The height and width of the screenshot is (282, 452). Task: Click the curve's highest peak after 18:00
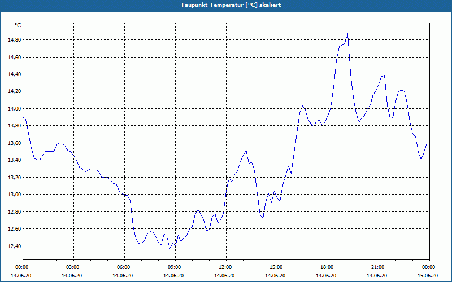tap(347, 34)
